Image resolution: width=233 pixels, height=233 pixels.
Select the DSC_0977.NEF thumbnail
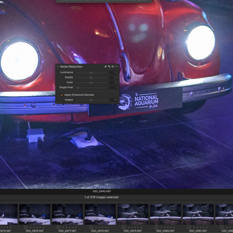[67, 214]
